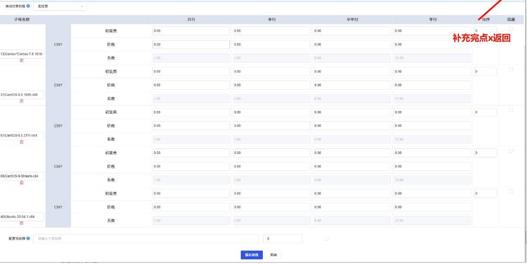
Task: Select 排序 field for CentOS-8.0.1905-x64 row
Action: coord(485,72)
